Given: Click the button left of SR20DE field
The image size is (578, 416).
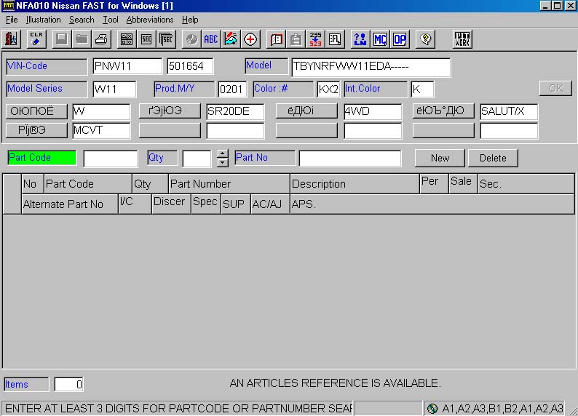Looking at the screenshot, I should [170, 111].
